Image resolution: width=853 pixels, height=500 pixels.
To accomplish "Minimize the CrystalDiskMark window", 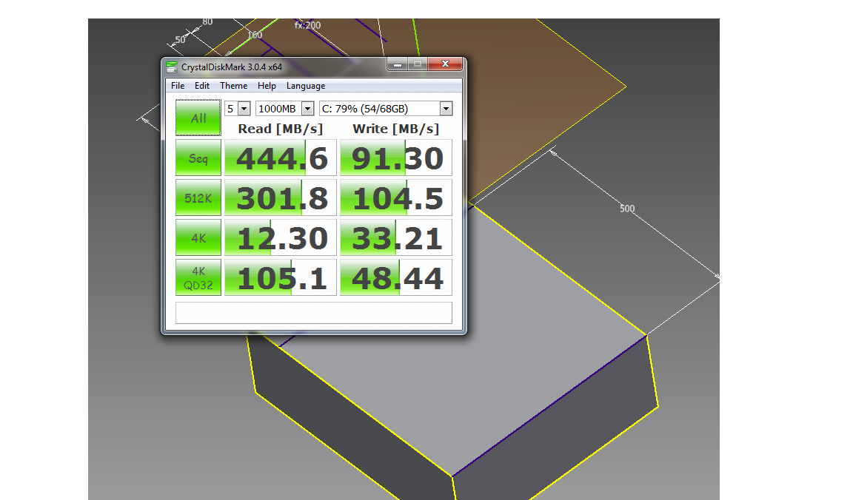I will tap(398, 64).
